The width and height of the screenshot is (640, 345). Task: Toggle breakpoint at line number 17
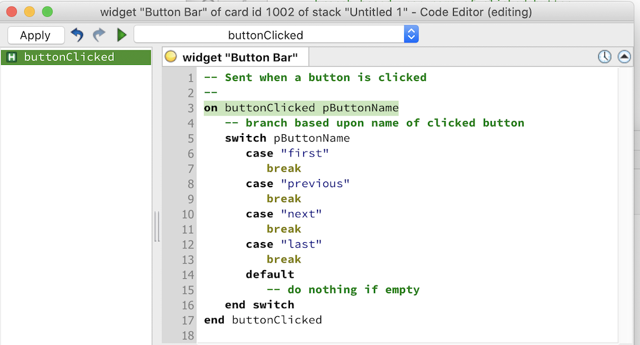click(x=187, y=320)
